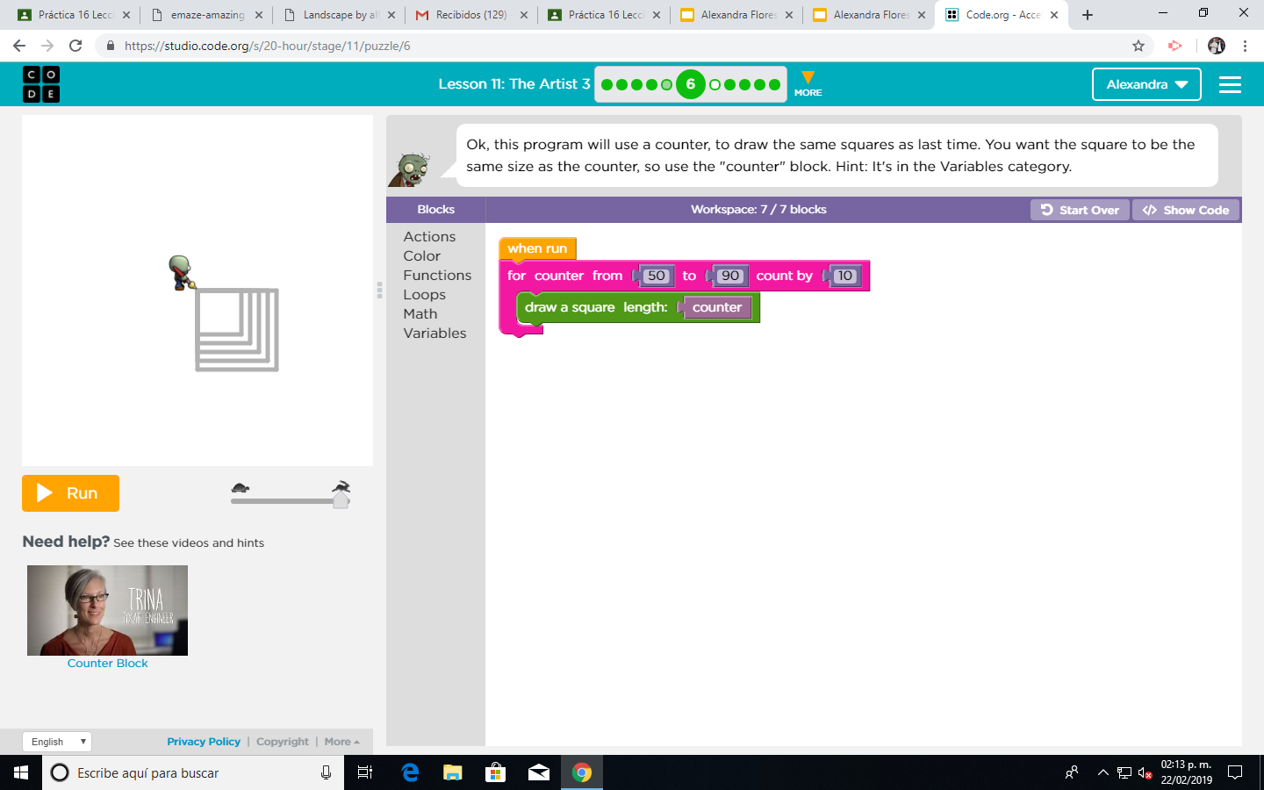Switch to the emaze-amazing browser tab
The width and height of the screenshot is (1264, 790).
coord(206,15)
